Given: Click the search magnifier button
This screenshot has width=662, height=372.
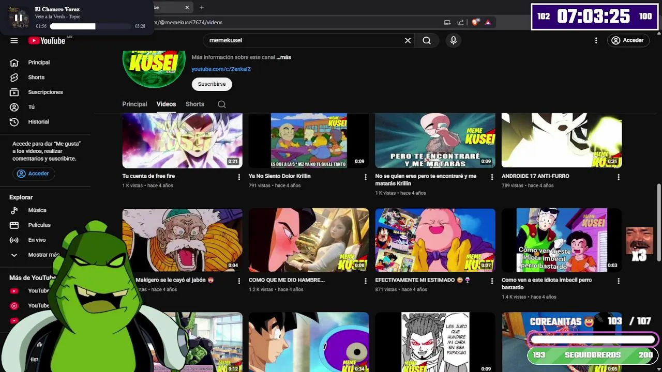Looking at the screenshot, I should tap(427, 40).
